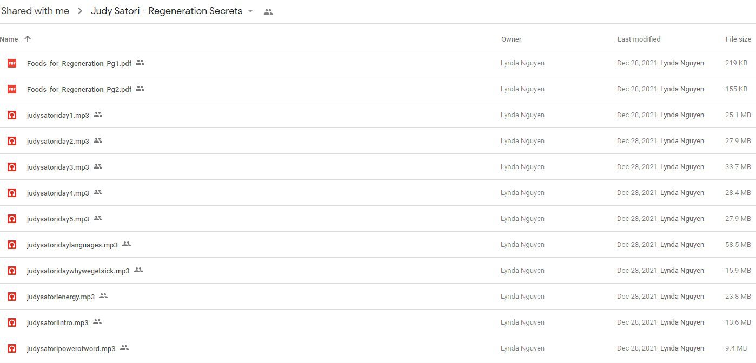Click the 33.7 MB file size value
Image resolution: width=756 pixels, height=363 pixels.
tap(738, 167)
